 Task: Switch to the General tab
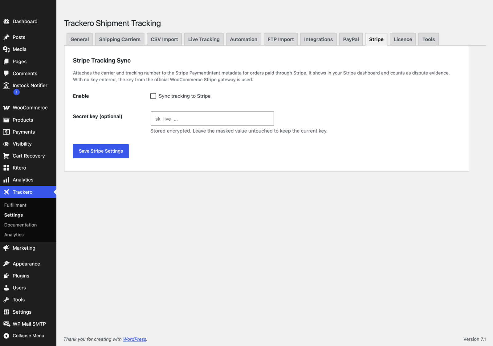click(x=79, y=39)
